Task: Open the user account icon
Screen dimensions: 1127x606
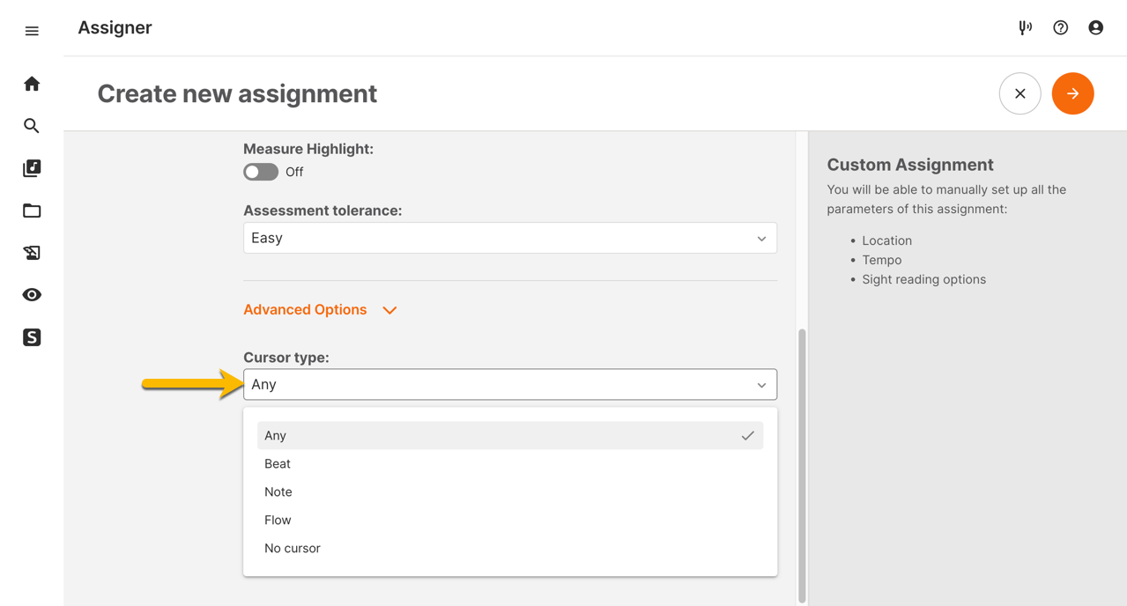Action: pyautogui.click(x=1095, y=28)
